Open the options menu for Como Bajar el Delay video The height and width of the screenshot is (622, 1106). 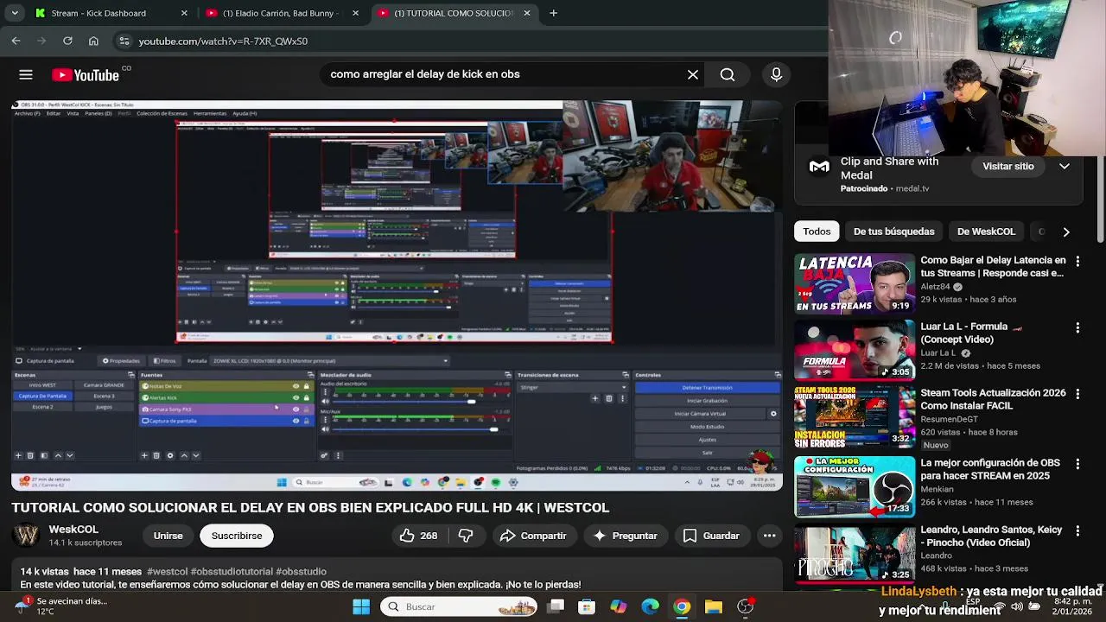point(1077,261)
